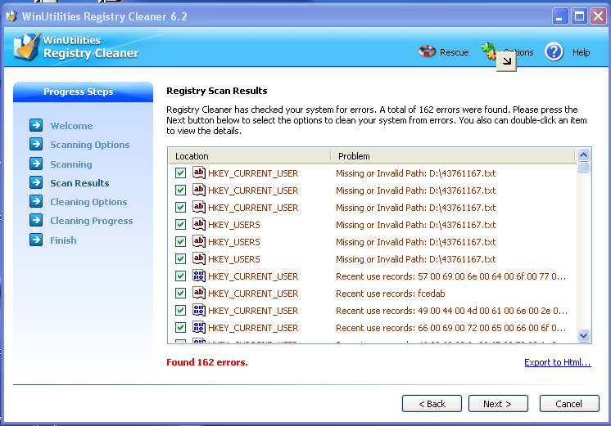Click the Scanning step label

tap(71, 164)
